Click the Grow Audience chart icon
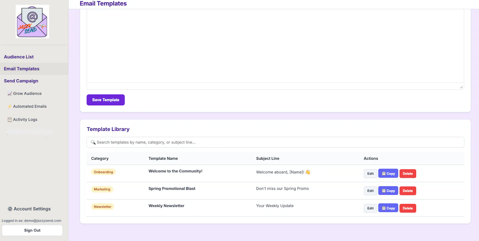 click(x=10, y=94)
